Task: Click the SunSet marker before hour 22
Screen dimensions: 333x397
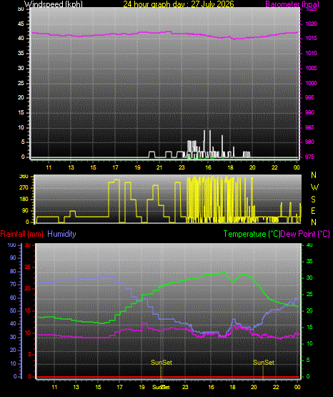Action: [x=264, y=363]
